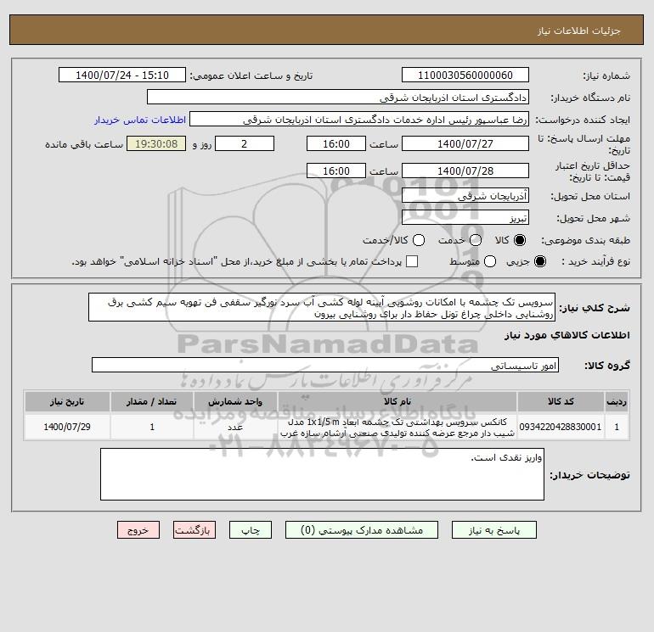Click the مشاهده مدارک پیوستی button
654x632 pixels.
tap(362, 530)
